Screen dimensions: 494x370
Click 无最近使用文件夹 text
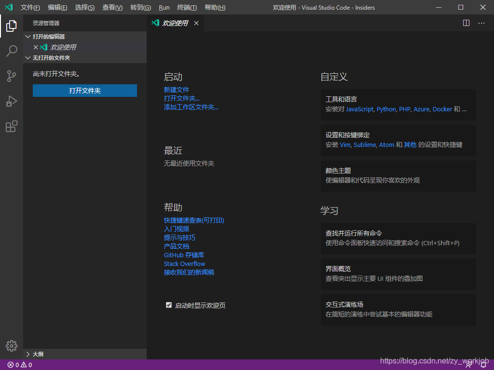tap(189, 163)
